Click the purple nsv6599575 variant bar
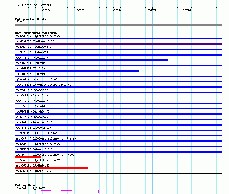229x194 pixels. click(x=118, y=44)
